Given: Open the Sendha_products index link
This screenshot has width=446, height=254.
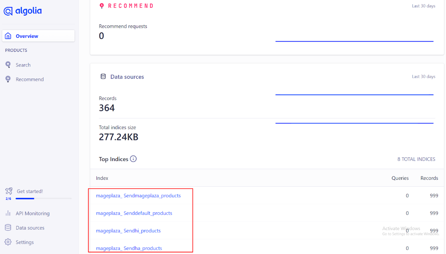Looking at the screenshot, I should (129, 248).
